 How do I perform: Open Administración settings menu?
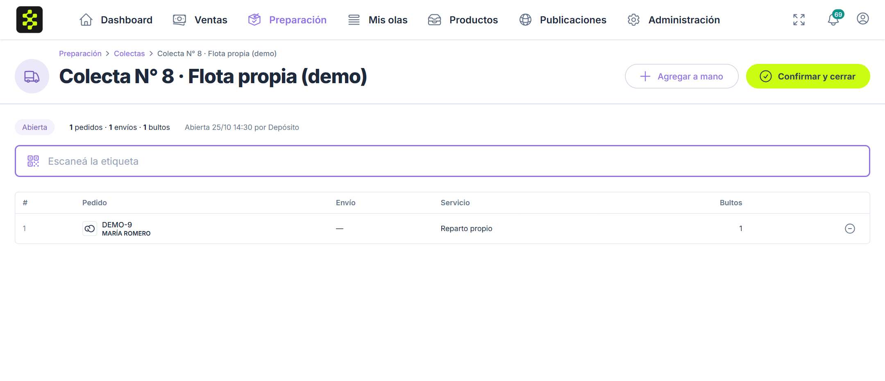pyautogui.click(x=674, y=20)
